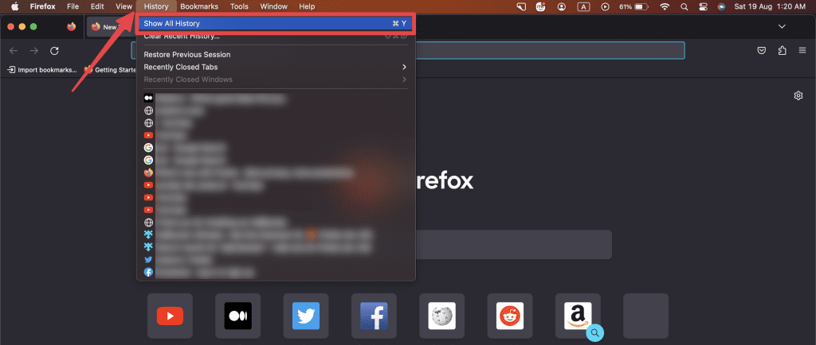The width and height of the screenshot is (816, 345).
Task: Open Control Center in the menu bar
Action: tap(703, 6)
